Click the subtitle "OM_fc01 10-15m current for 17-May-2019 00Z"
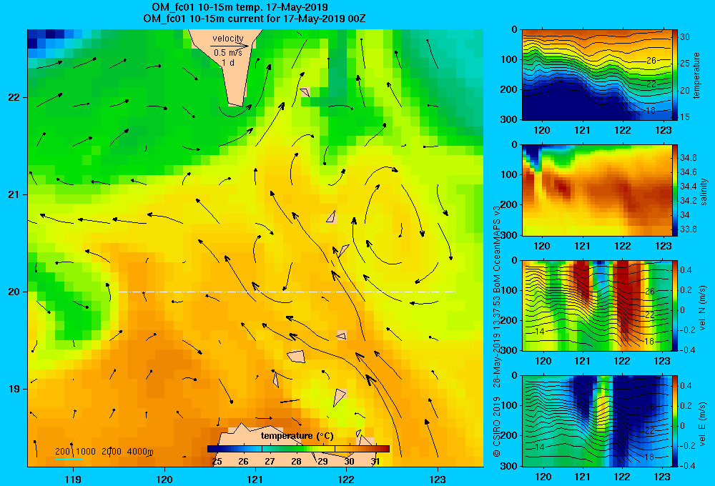The width and height of the screenshot is (715, 486). click(x=254, y=19)
